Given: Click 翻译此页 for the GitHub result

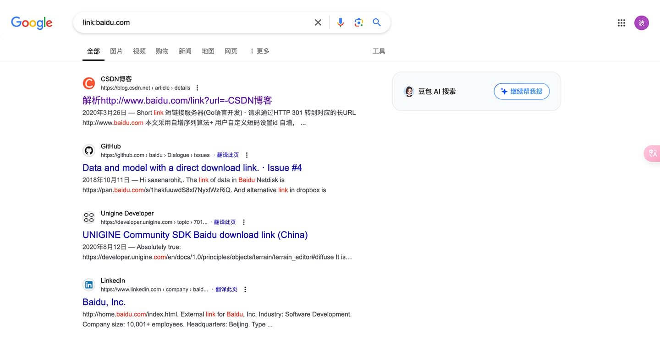Looking at the screenshot, I should click(228, 155).
